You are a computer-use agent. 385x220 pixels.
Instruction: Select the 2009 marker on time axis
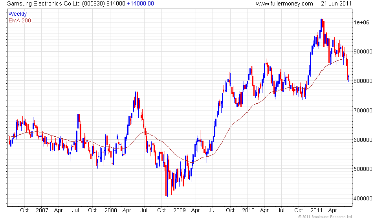tap(179, 210)
